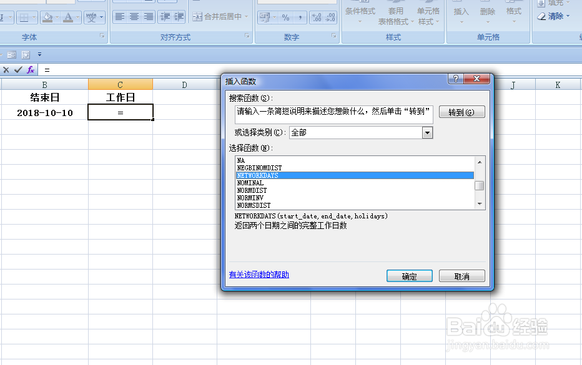Open 有关该函数的帮助 link
Viewport: 582px width, 365px height.
point(259,274)
